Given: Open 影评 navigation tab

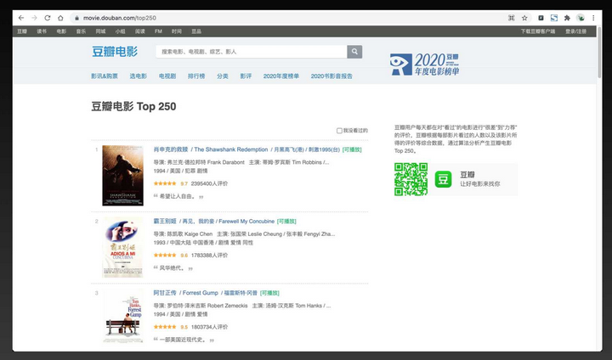Looking at the screenshot, I should (x=246, y=76).
